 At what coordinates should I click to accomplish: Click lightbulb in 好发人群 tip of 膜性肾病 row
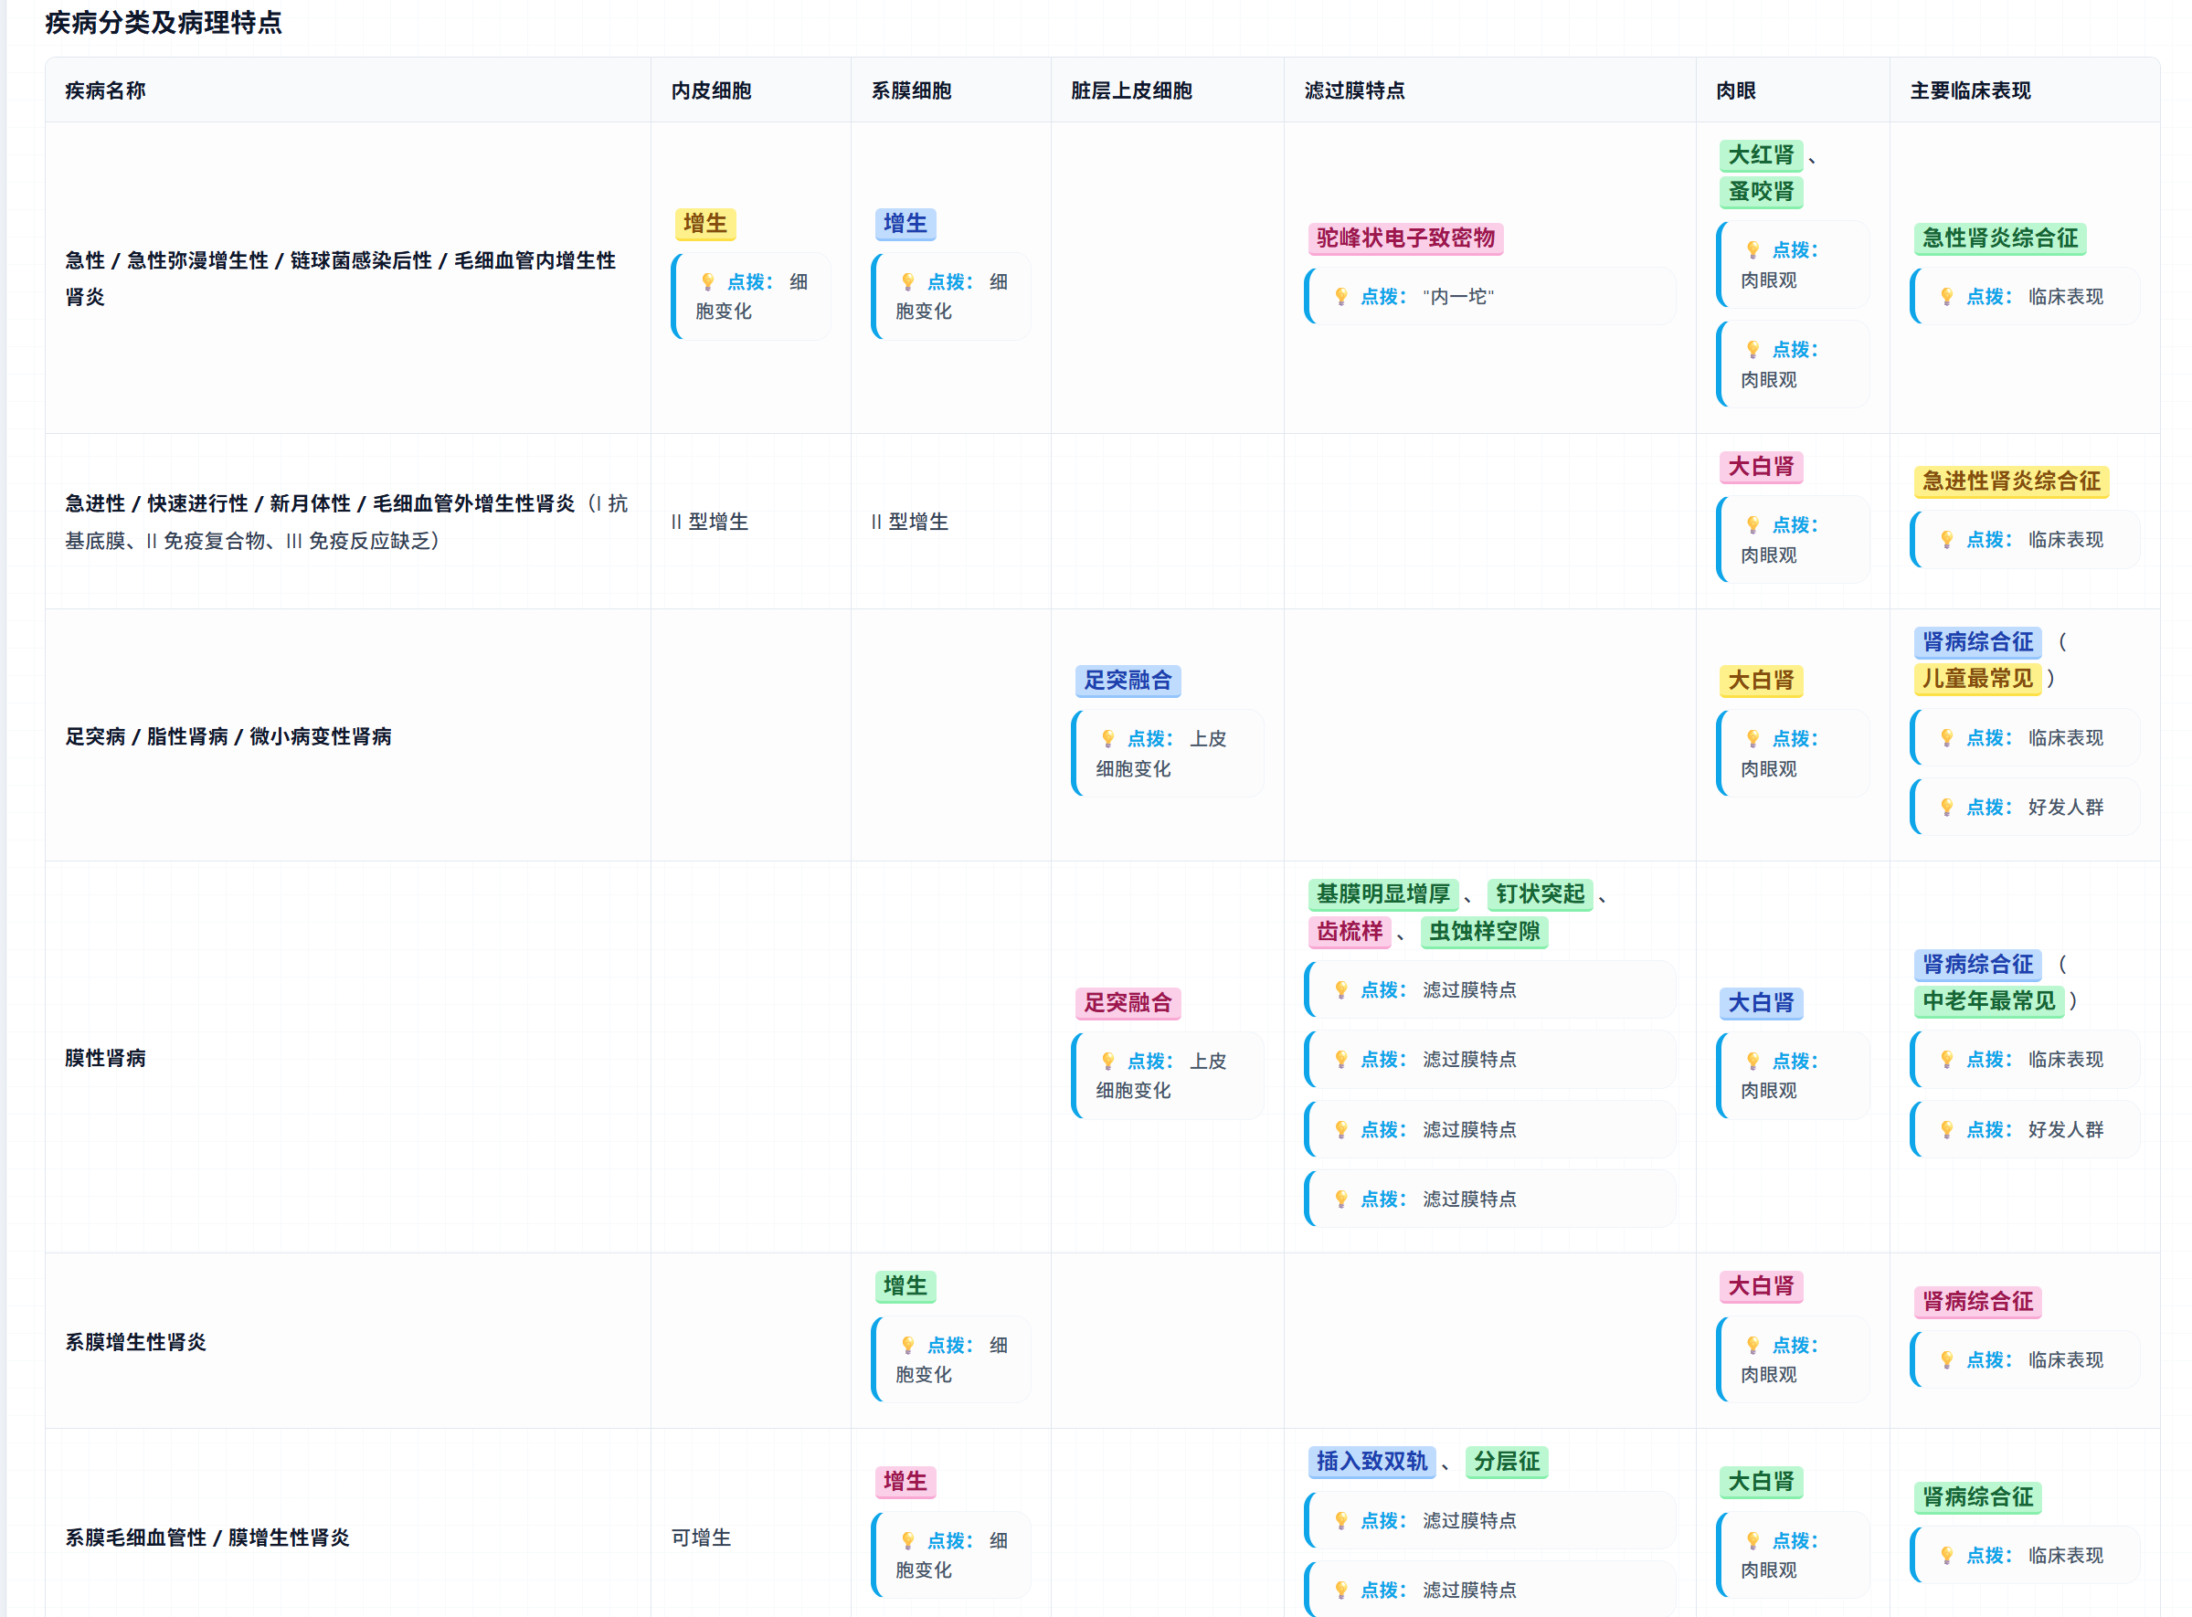coord(1947,1129)
